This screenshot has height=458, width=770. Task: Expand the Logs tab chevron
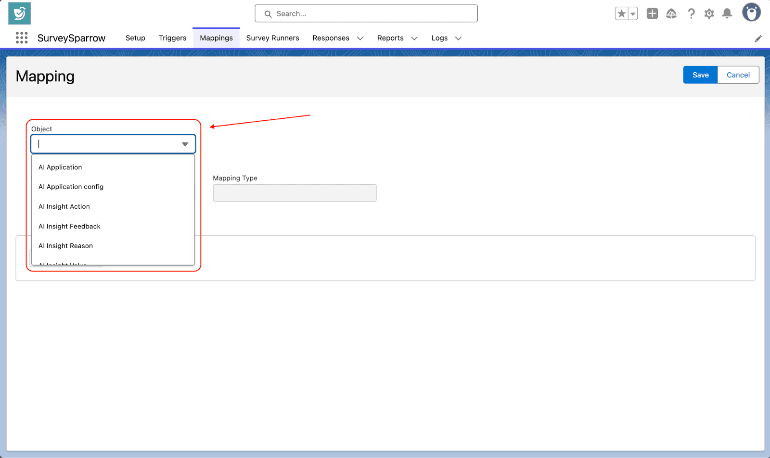tap(458, 38)
